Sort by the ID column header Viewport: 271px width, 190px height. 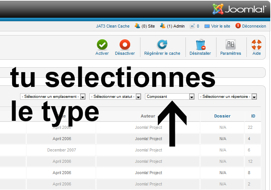[253, 116]
